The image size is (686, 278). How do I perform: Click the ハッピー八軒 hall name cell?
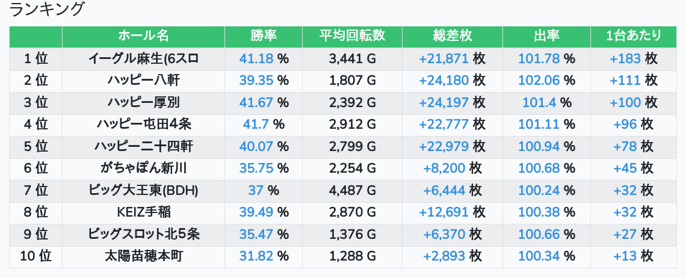coord(143,81)
